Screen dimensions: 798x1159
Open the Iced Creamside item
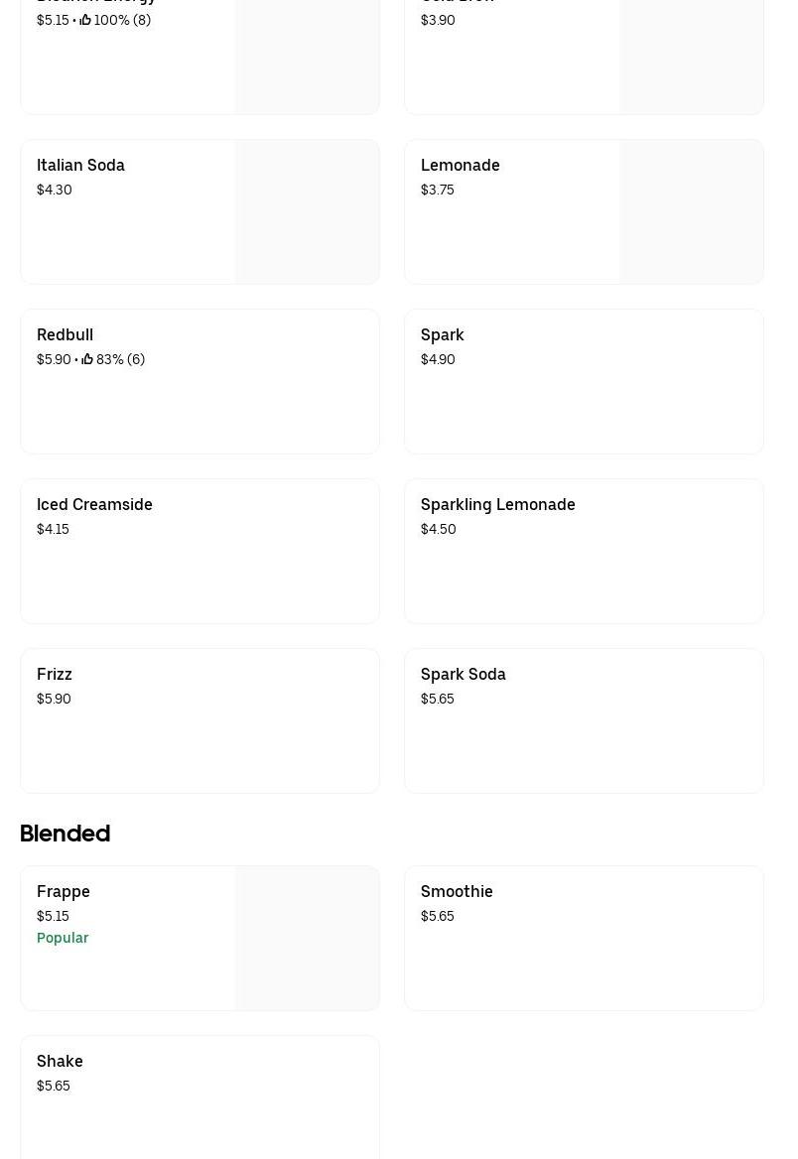coord(199,552)
